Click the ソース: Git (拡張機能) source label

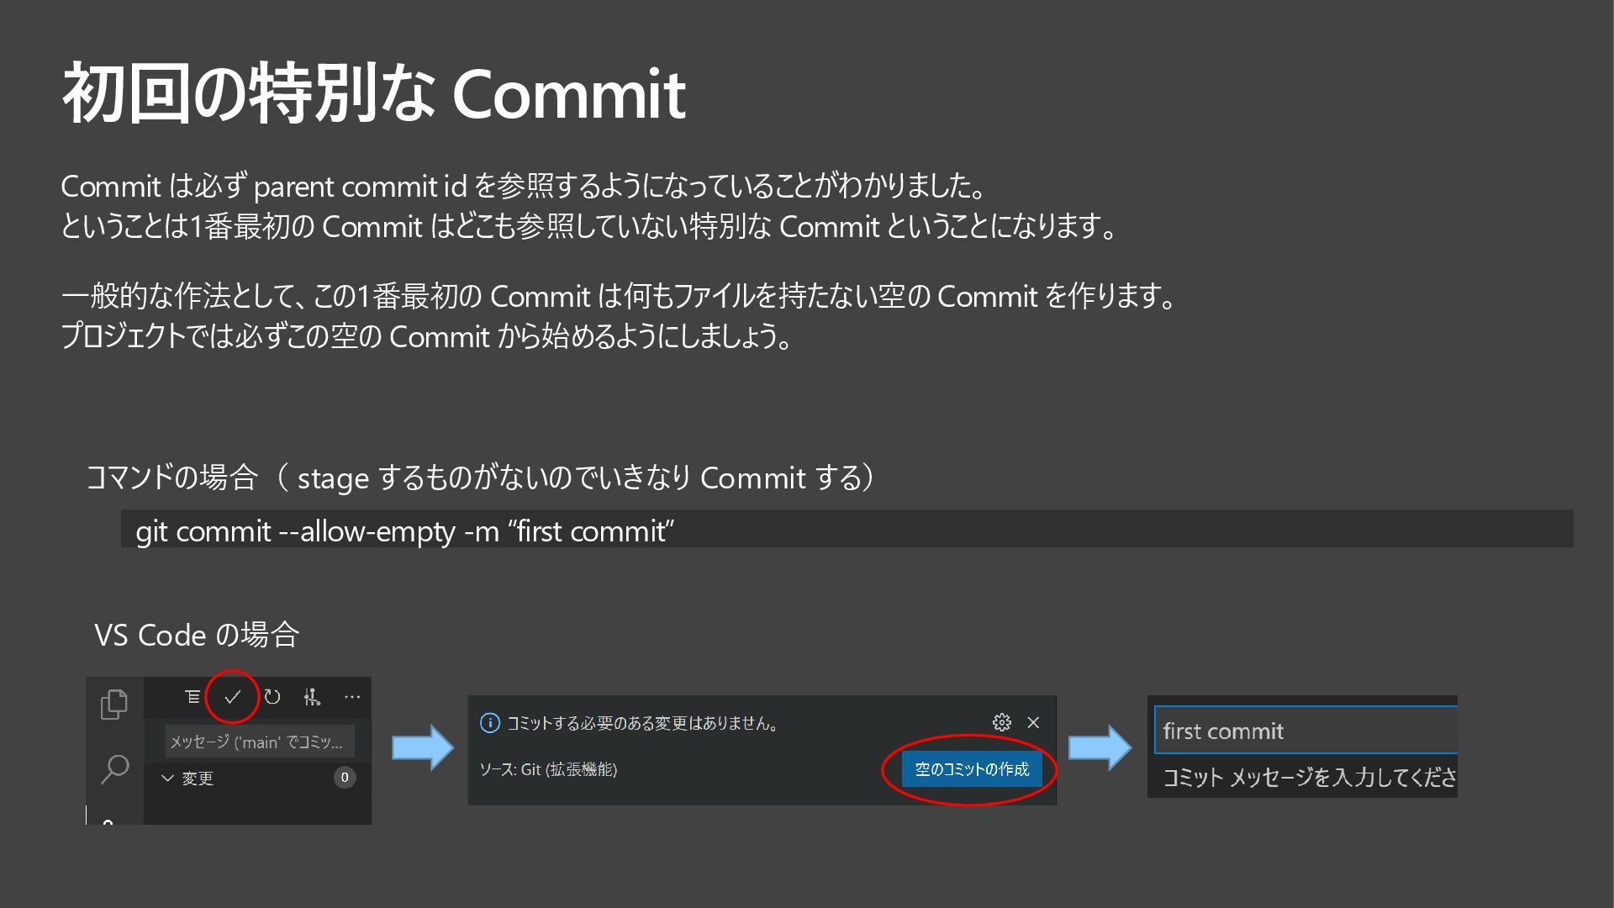pos(548,769)
